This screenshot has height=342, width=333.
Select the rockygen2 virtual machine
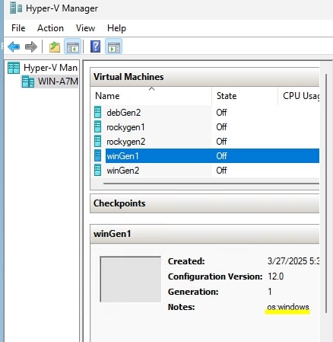tap(125, 142)
